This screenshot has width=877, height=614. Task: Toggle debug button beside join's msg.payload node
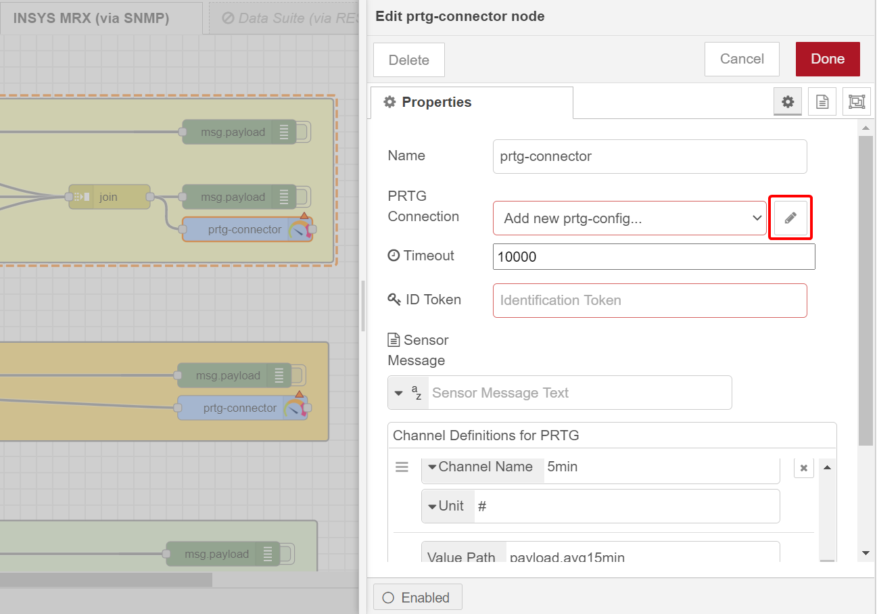(304, 197)
